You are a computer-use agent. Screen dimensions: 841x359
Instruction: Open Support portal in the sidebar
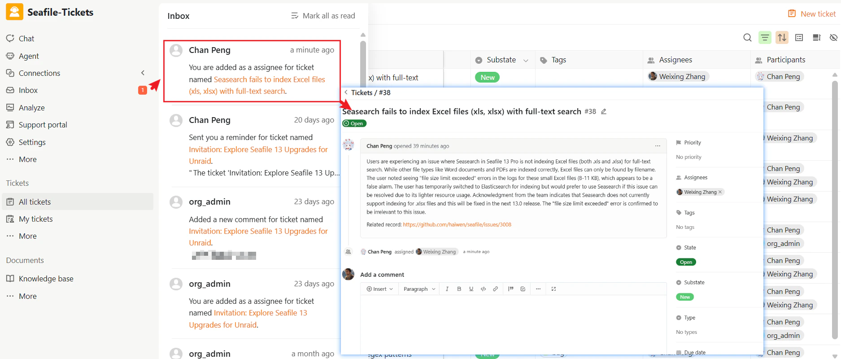click(x=43, y=125)
